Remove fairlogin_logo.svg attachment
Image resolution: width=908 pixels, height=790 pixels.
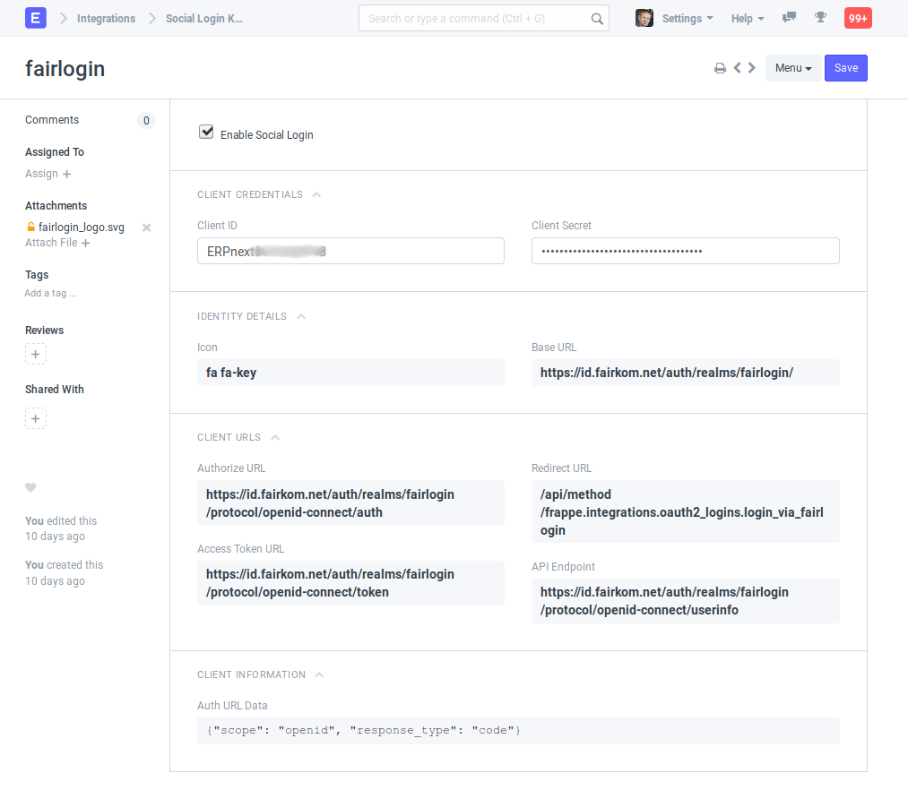tap(147, 228)
